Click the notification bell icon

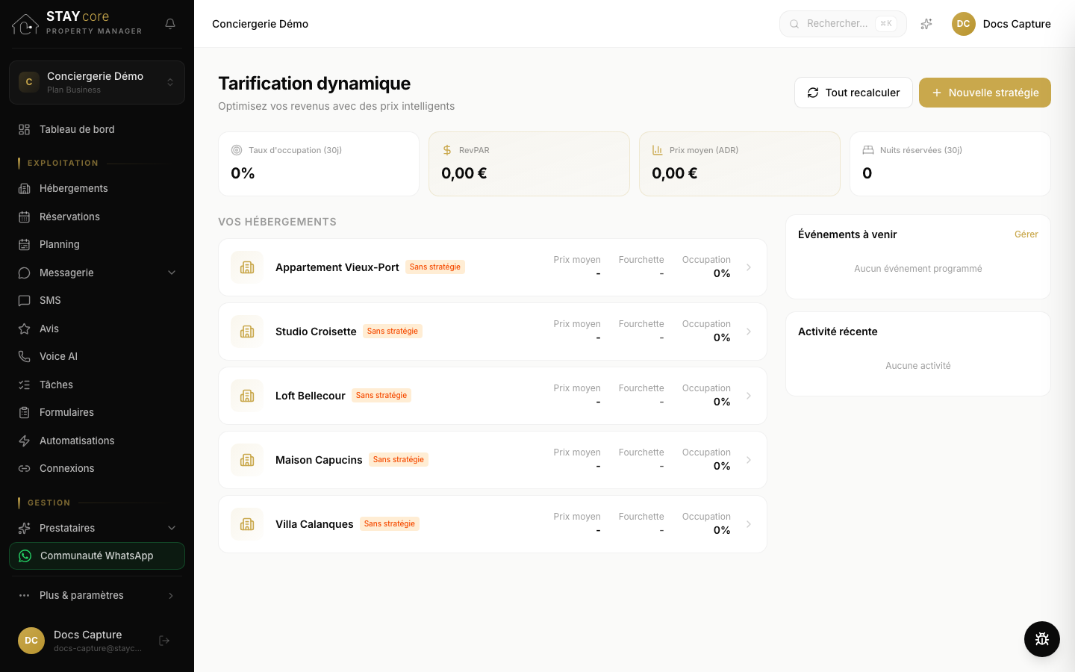click(x=170, y=24)
